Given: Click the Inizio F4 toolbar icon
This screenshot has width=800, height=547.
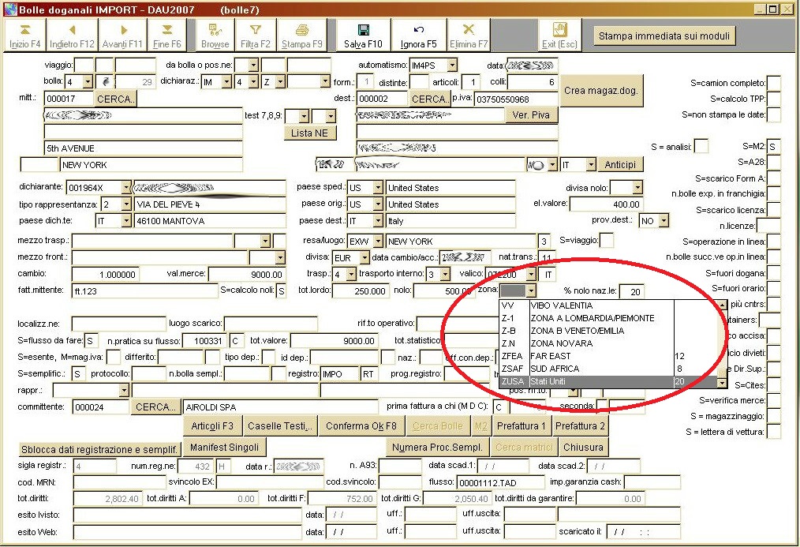Looking at the screenshot, I should click(x=24, y=36).
